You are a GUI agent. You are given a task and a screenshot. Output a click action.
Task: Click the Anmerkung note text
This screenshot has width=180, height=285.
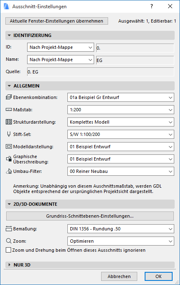click(87, 188)
